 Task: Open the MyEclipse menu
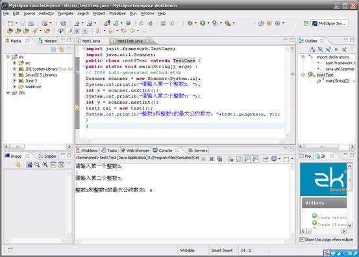point(118,14)
